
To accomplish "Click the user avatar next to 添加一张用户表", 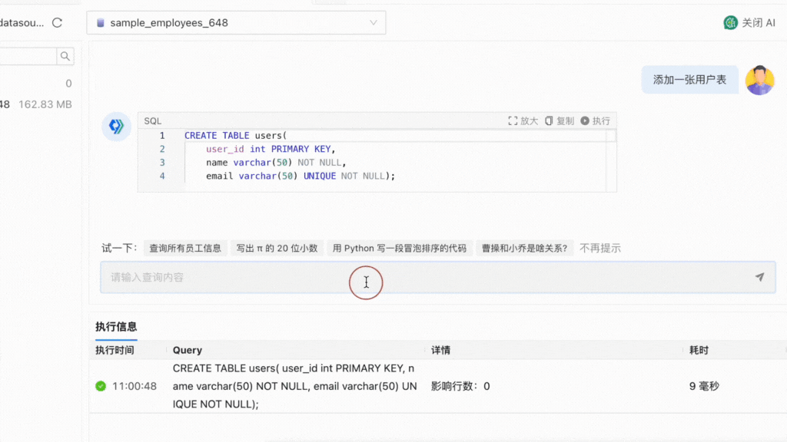I will pos(760,80).
